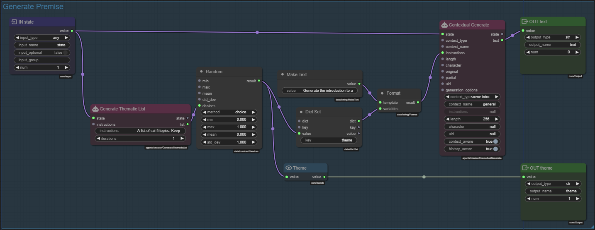The height and width of the screenshot is (230, 595).
Task: Click variables input port on Format node
Action: click(x=380, y=108)
